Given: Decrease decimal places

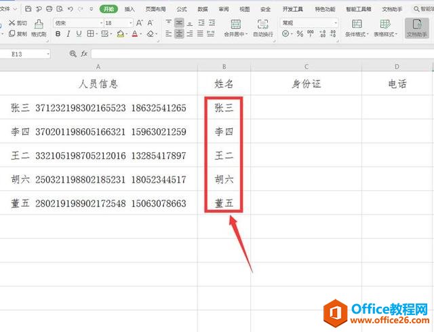Looking at the screenshot, I should (x=333, y=34).
